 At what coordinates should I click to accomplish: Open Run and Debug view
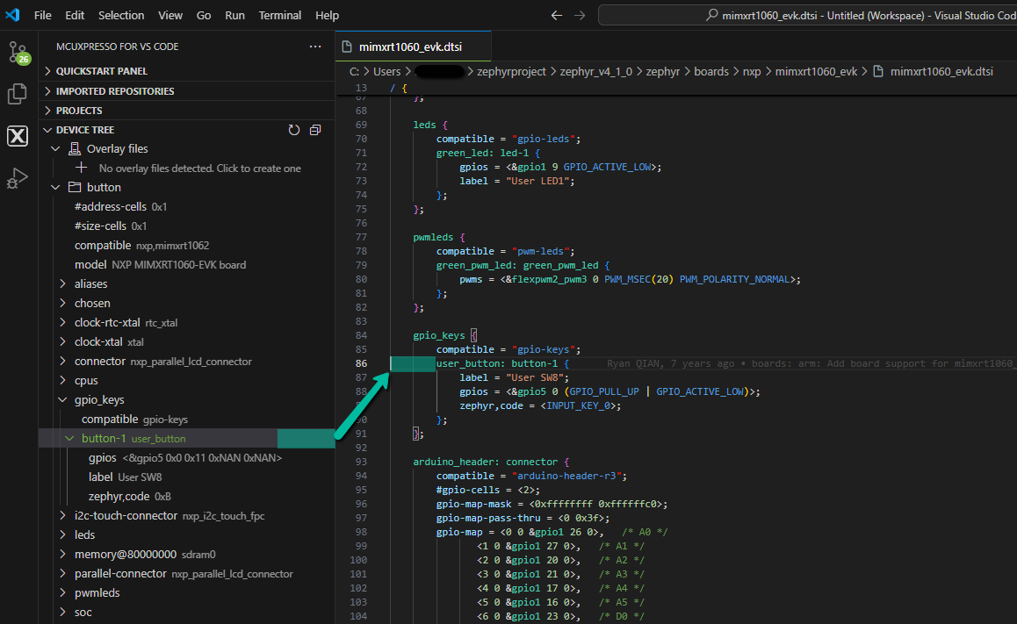pos(18,178)
